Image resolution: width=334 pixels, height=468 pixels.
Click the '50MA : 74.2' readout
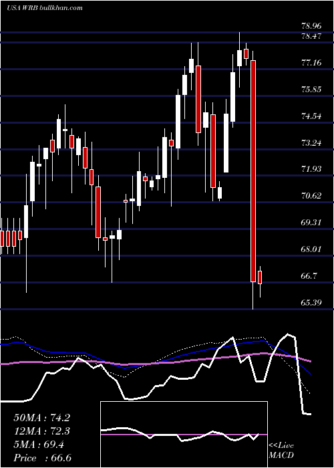pyautogui.click(x=42, y=418)
